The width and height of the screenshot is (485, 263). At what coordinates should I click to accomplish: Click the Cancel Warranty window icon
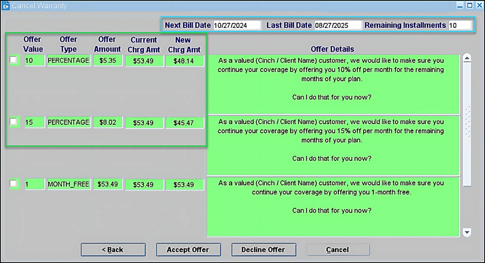(x=6, y=6)
